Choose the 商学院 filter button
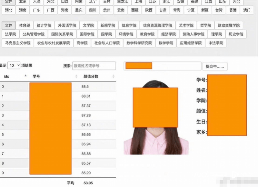The image size is (258, 187). (x=82, y=43)
